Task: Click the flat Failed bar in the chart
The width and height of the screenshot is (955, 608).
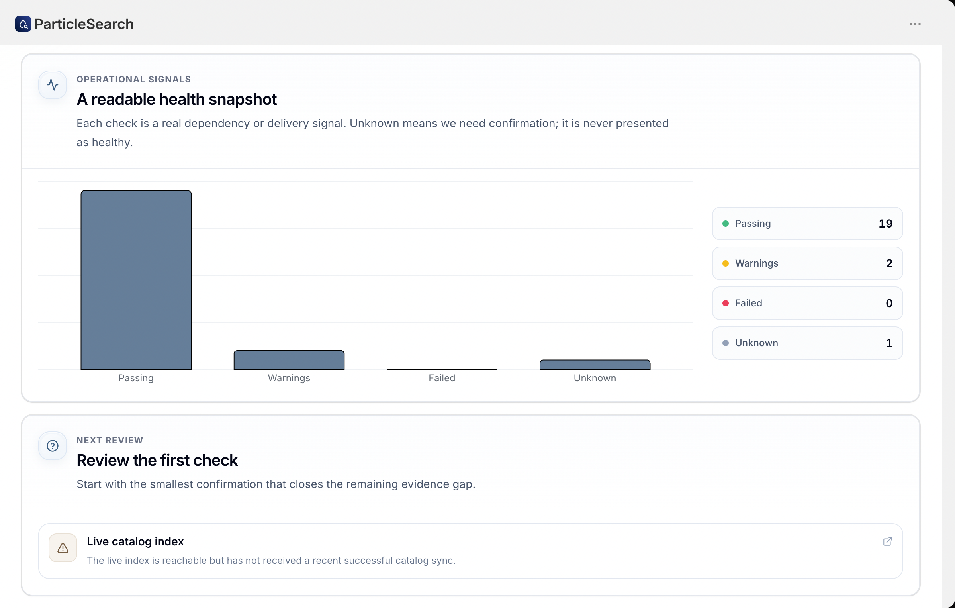Action: [442, 369]
